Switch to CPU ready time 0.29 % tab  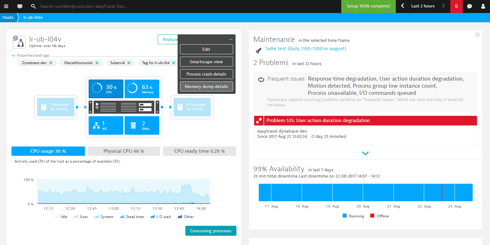coord(200,151)
